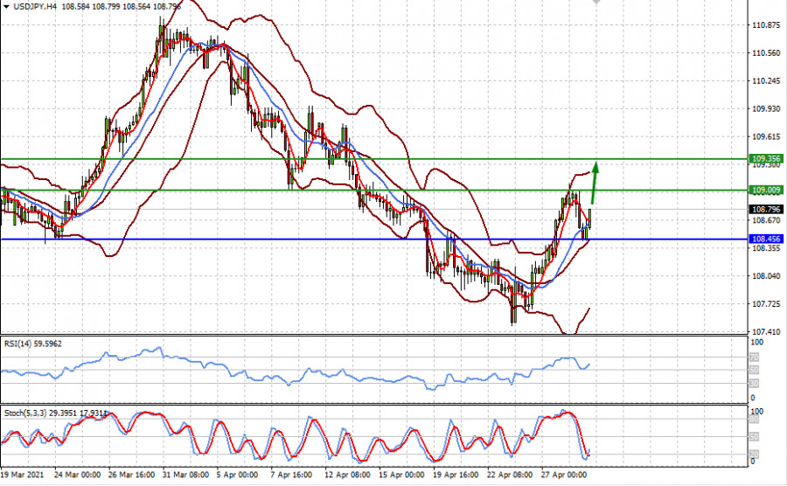Click the USDJPY,H4 symbol title
The image size is (787, 486).
click(35, 6)
